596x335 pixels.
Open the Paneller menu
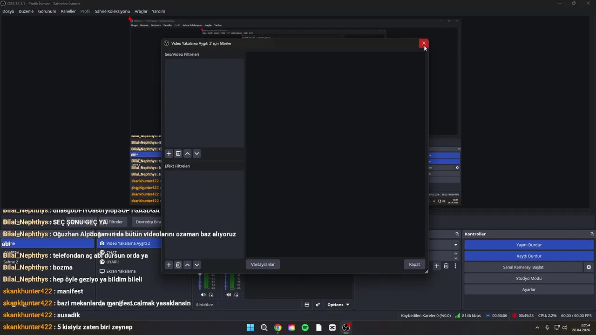coord(68,11)
